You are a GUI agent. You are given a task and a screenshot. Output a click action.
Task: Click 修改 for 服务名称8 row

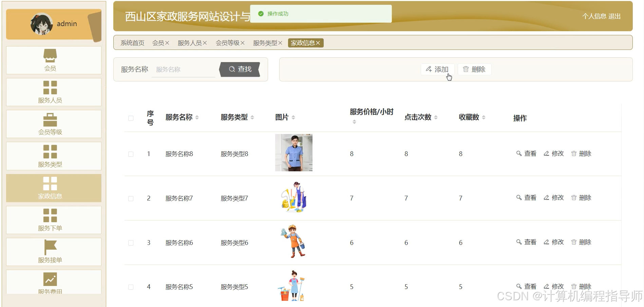pyautogui.click(x=554, y=154)
